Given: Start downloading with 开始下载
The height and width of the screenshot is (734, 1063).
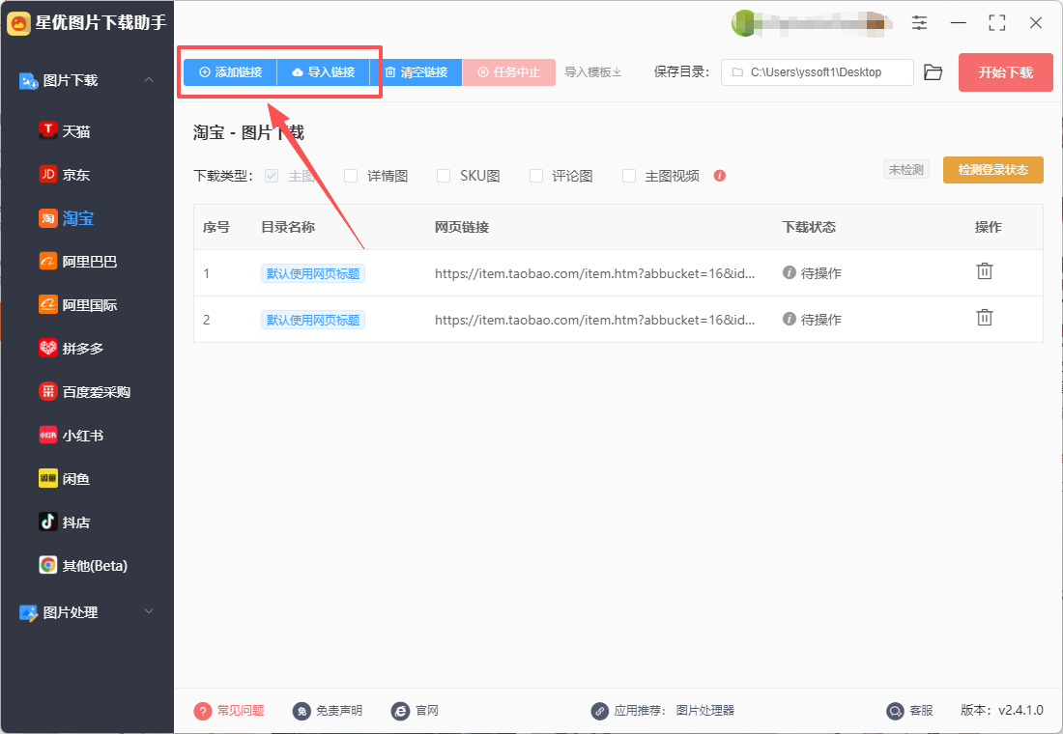Looking at the screenshot, I should (1005, 72).
